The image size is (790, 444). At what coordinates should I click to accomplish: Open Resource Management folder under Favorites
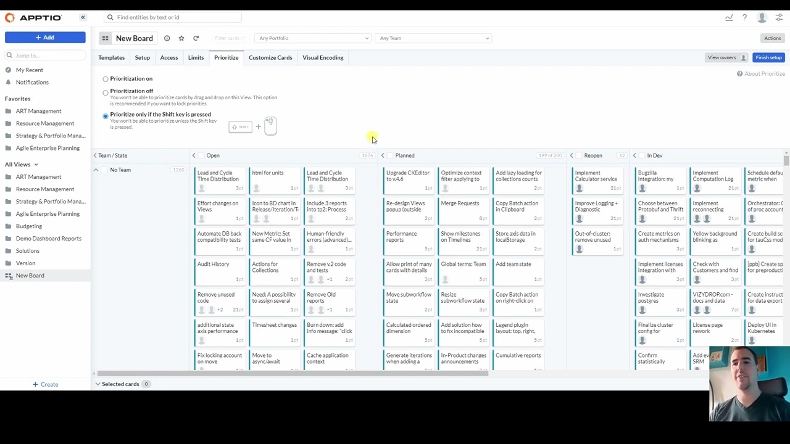(x=44, y=123)
